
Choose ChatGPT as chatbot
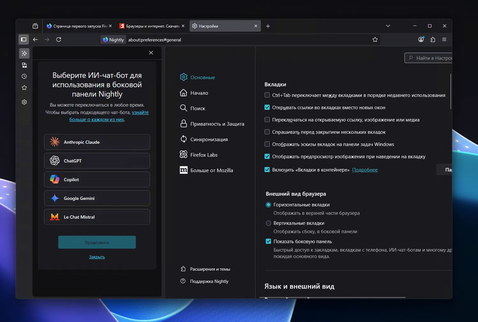pos(97,161)
